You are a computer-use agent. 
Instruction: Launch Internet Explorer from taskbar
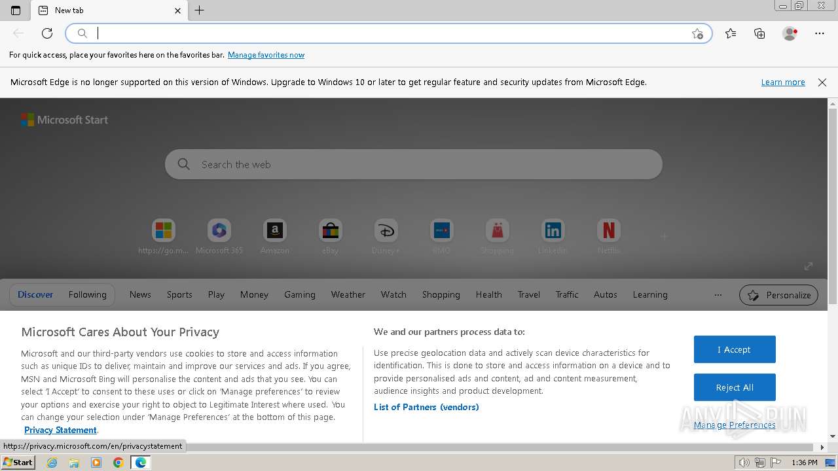point(52,462)
